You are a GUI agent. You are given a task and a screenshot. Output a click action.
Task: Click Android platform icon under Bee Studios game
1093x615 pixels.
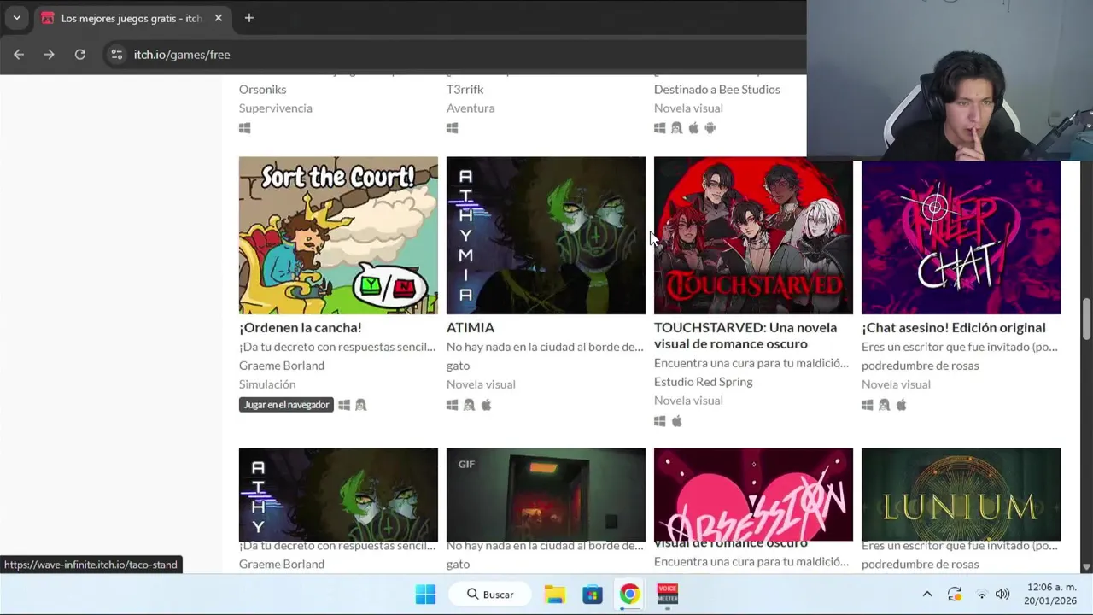tap(710, 128)
